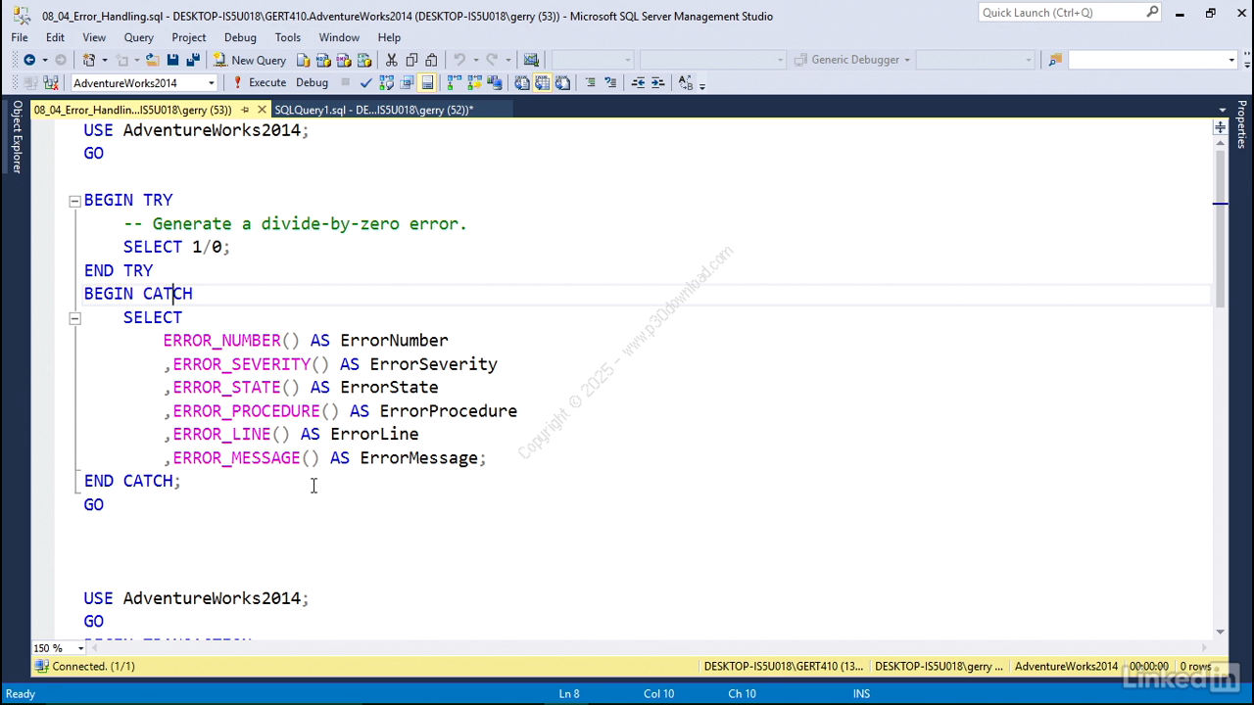
Task: Click the Parse checkmark icon
Action: [366, 83]
